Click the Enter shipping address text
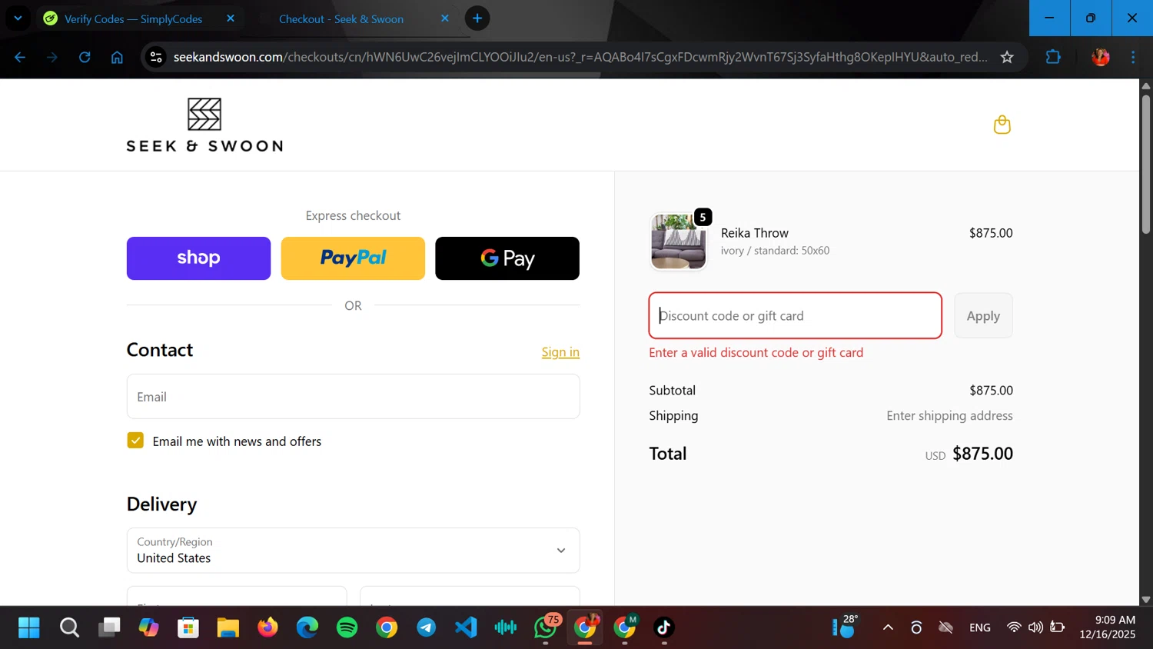This screenshot has height=649, width=1153. click(x=949, y=415)
